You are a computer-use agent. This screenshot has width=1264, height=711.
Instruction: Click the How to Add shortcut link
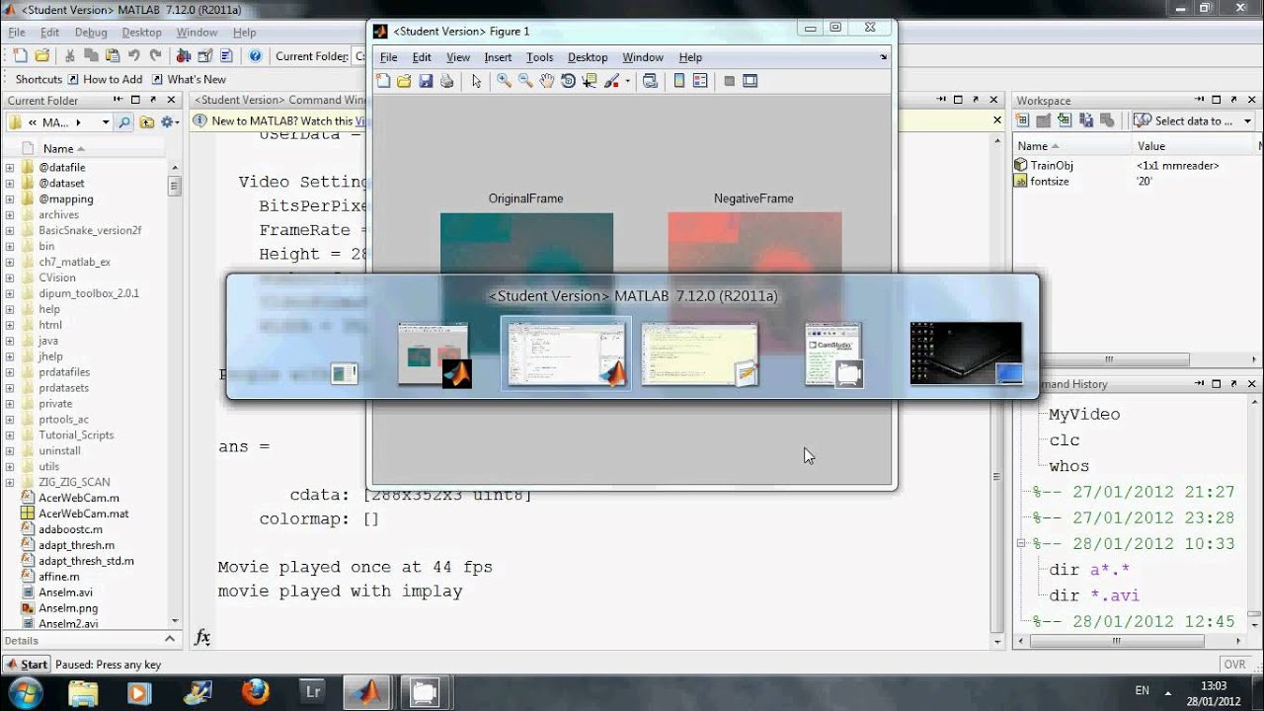pos(104,79)
